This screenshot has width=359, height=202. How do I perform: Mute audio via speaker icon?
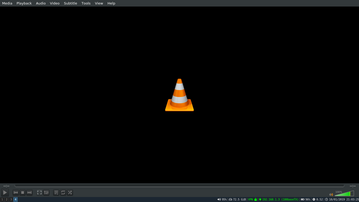tap(331, 195)
